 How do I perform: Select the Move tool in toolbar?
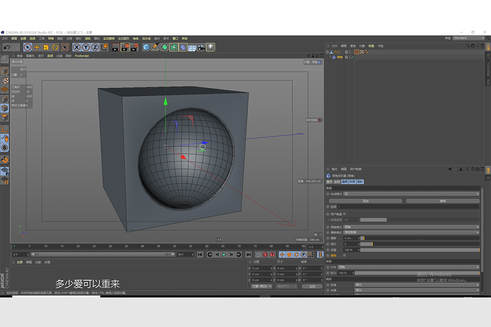37,47
